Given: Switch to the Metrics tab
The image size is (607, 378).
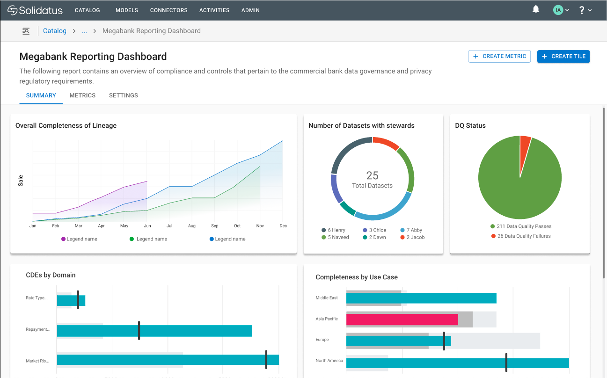Looking at the screenshot, I should pos(82,95).
